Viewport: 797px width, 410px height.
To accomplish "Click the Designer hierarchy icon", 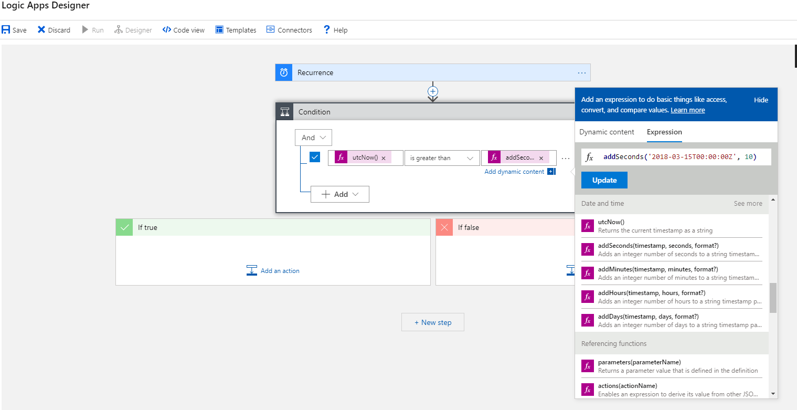I will [x=118, y=30].
